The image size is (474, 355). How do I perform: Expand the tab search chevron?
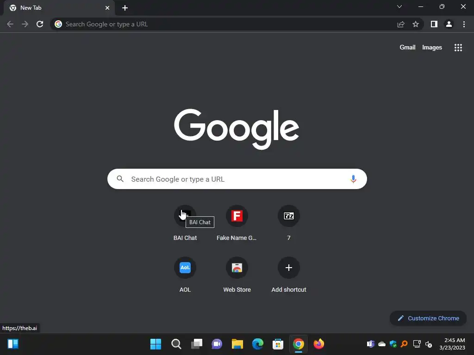pyautogui.click(x=399, y=6)
